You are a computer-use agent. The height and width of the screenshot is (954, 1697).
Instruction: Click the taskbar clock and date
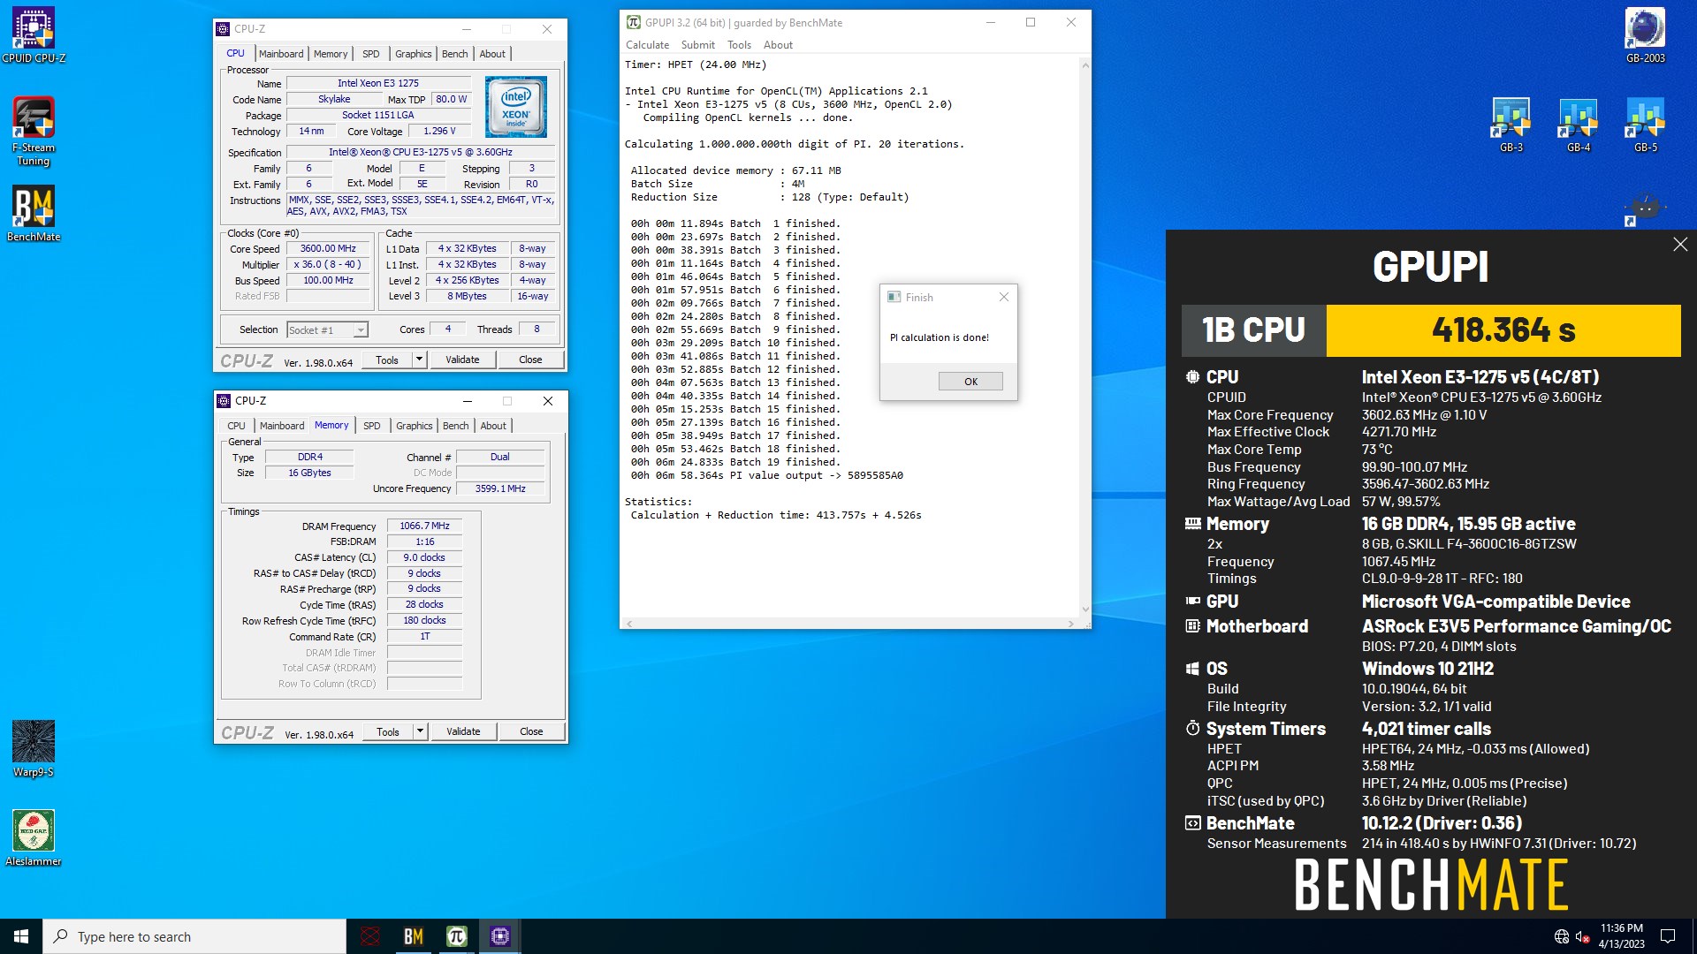[x=1621, y=936]
